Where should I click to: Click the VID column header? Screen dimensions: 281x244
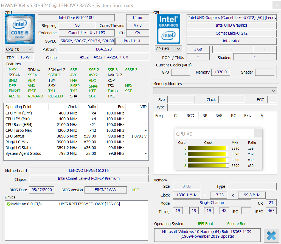pyautogui.click(x=137, y=107)
